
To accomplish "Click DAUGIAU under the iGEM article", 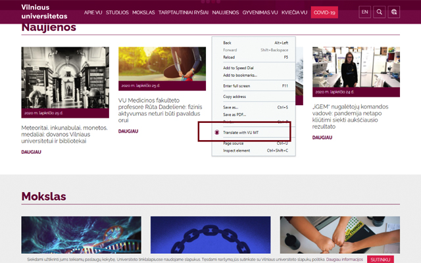I will [x=322, y=137].
